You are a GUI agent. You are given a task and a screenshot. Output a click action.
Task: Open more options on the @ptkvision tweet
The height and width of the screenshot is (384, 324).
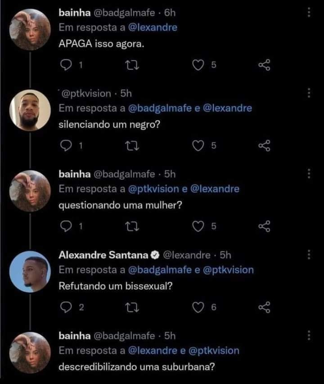[x=309, y=93]
